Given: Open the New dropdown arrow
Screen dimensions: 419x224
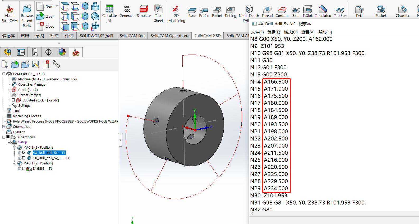Looking at the screenshot, I should point(57,6).
